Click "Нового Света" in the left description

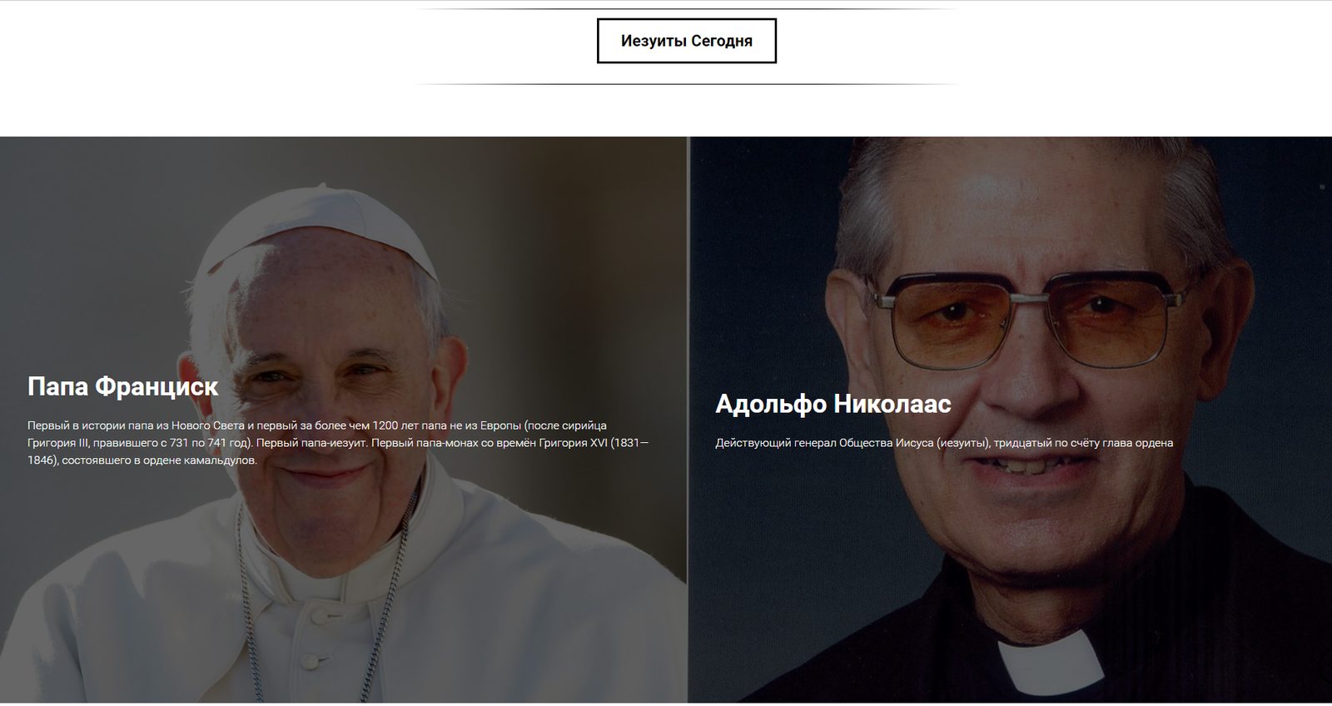pos(208,425)
